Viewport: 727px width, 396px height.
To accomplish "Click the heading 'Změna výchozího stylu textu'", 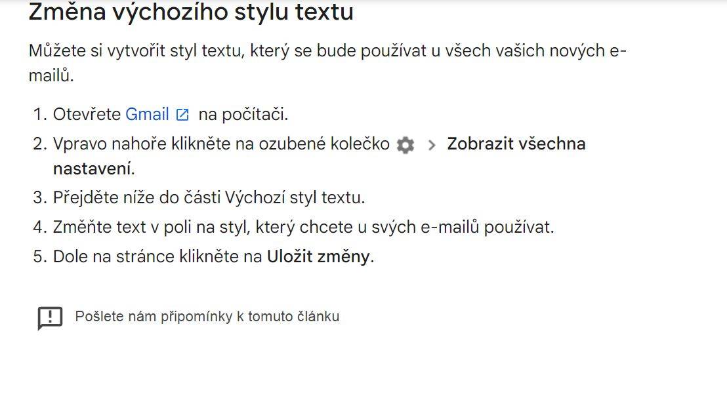I will [x=191, y=12].
